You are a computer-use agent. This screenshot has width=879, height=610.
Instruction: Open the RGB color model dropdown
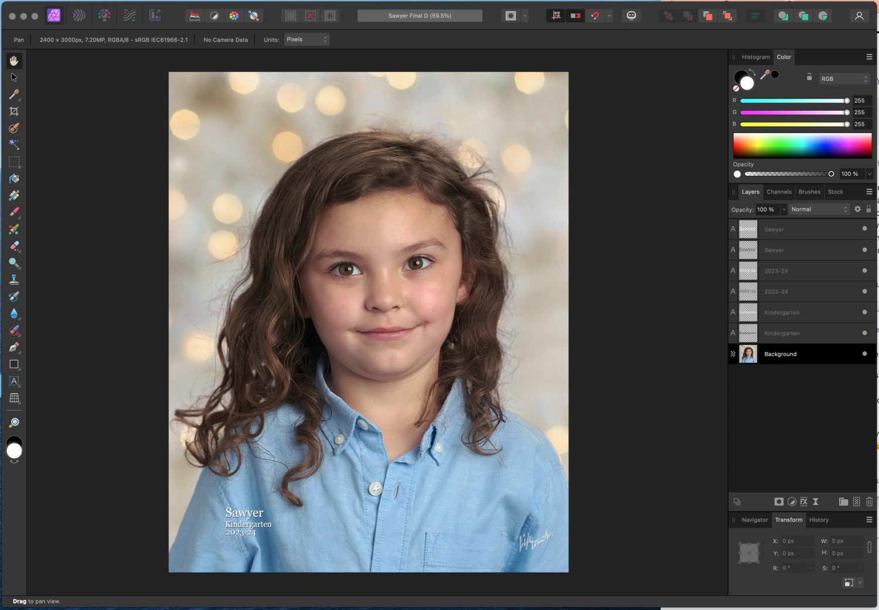pyautogui.click(x=844, y=79)
